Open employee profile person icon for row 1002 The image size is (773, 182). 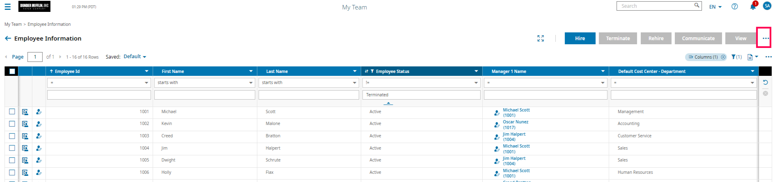point(39,124)
